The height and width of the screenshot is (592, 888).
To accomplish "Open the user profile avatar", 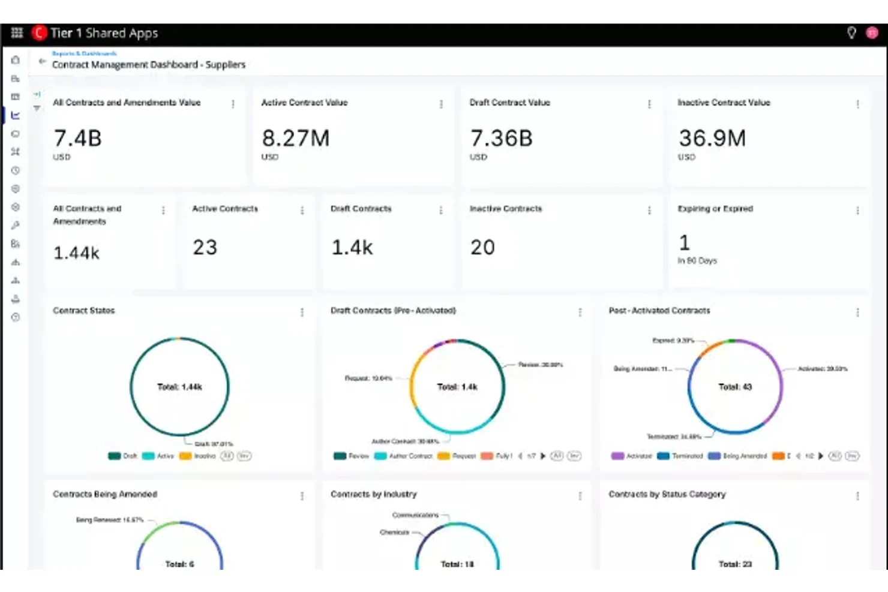I will click(872, 33).
